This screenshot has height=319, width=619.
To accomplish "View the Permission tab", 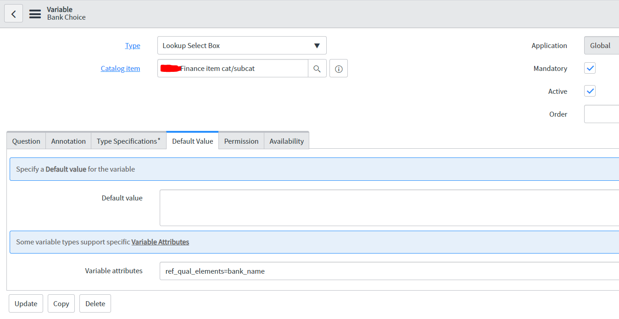I will tap(241, 141).
